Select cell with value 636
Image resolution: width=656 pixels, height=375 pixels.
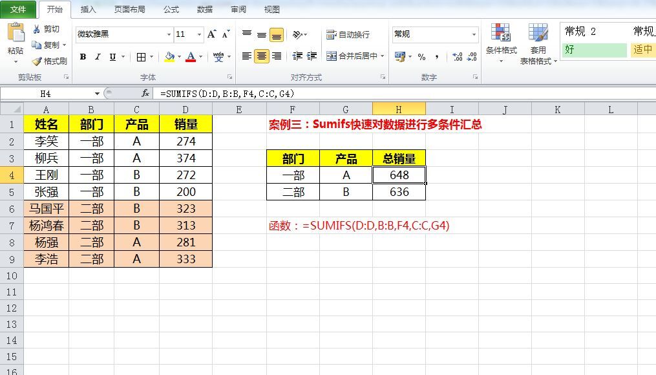[399, 191]
